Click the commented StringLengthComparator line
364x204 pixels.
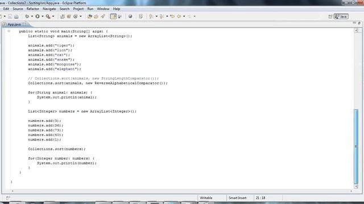93,78
